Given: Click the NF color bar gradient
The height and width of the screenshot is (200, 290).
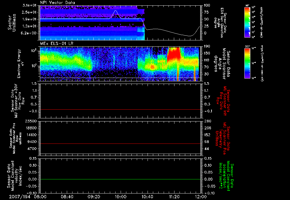Looking at the screenshot, I should click(247, 22).
